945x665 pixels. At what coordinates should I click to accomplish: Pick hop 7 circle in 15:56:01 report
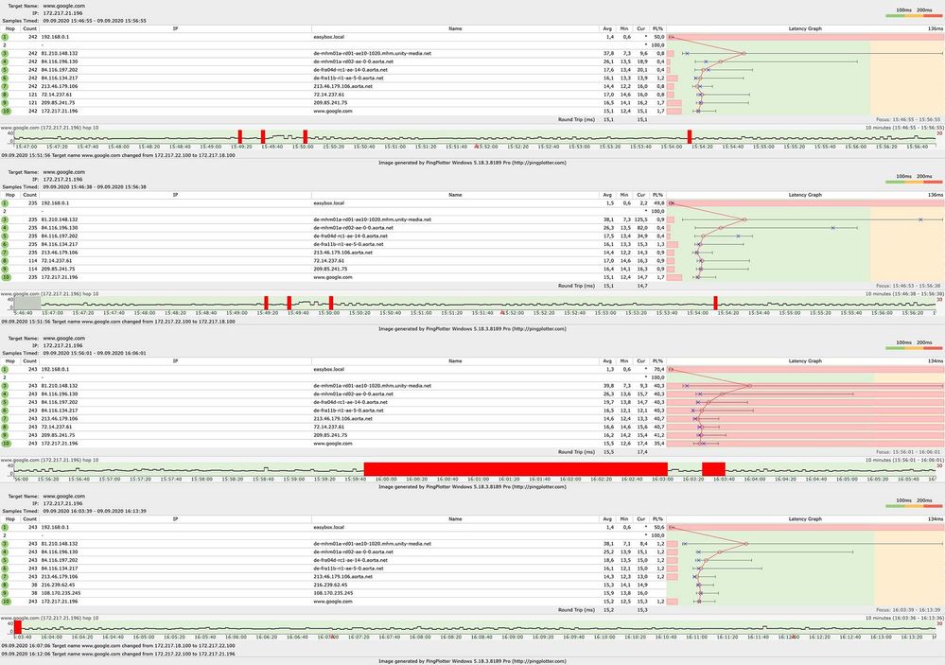click(5, 418)
